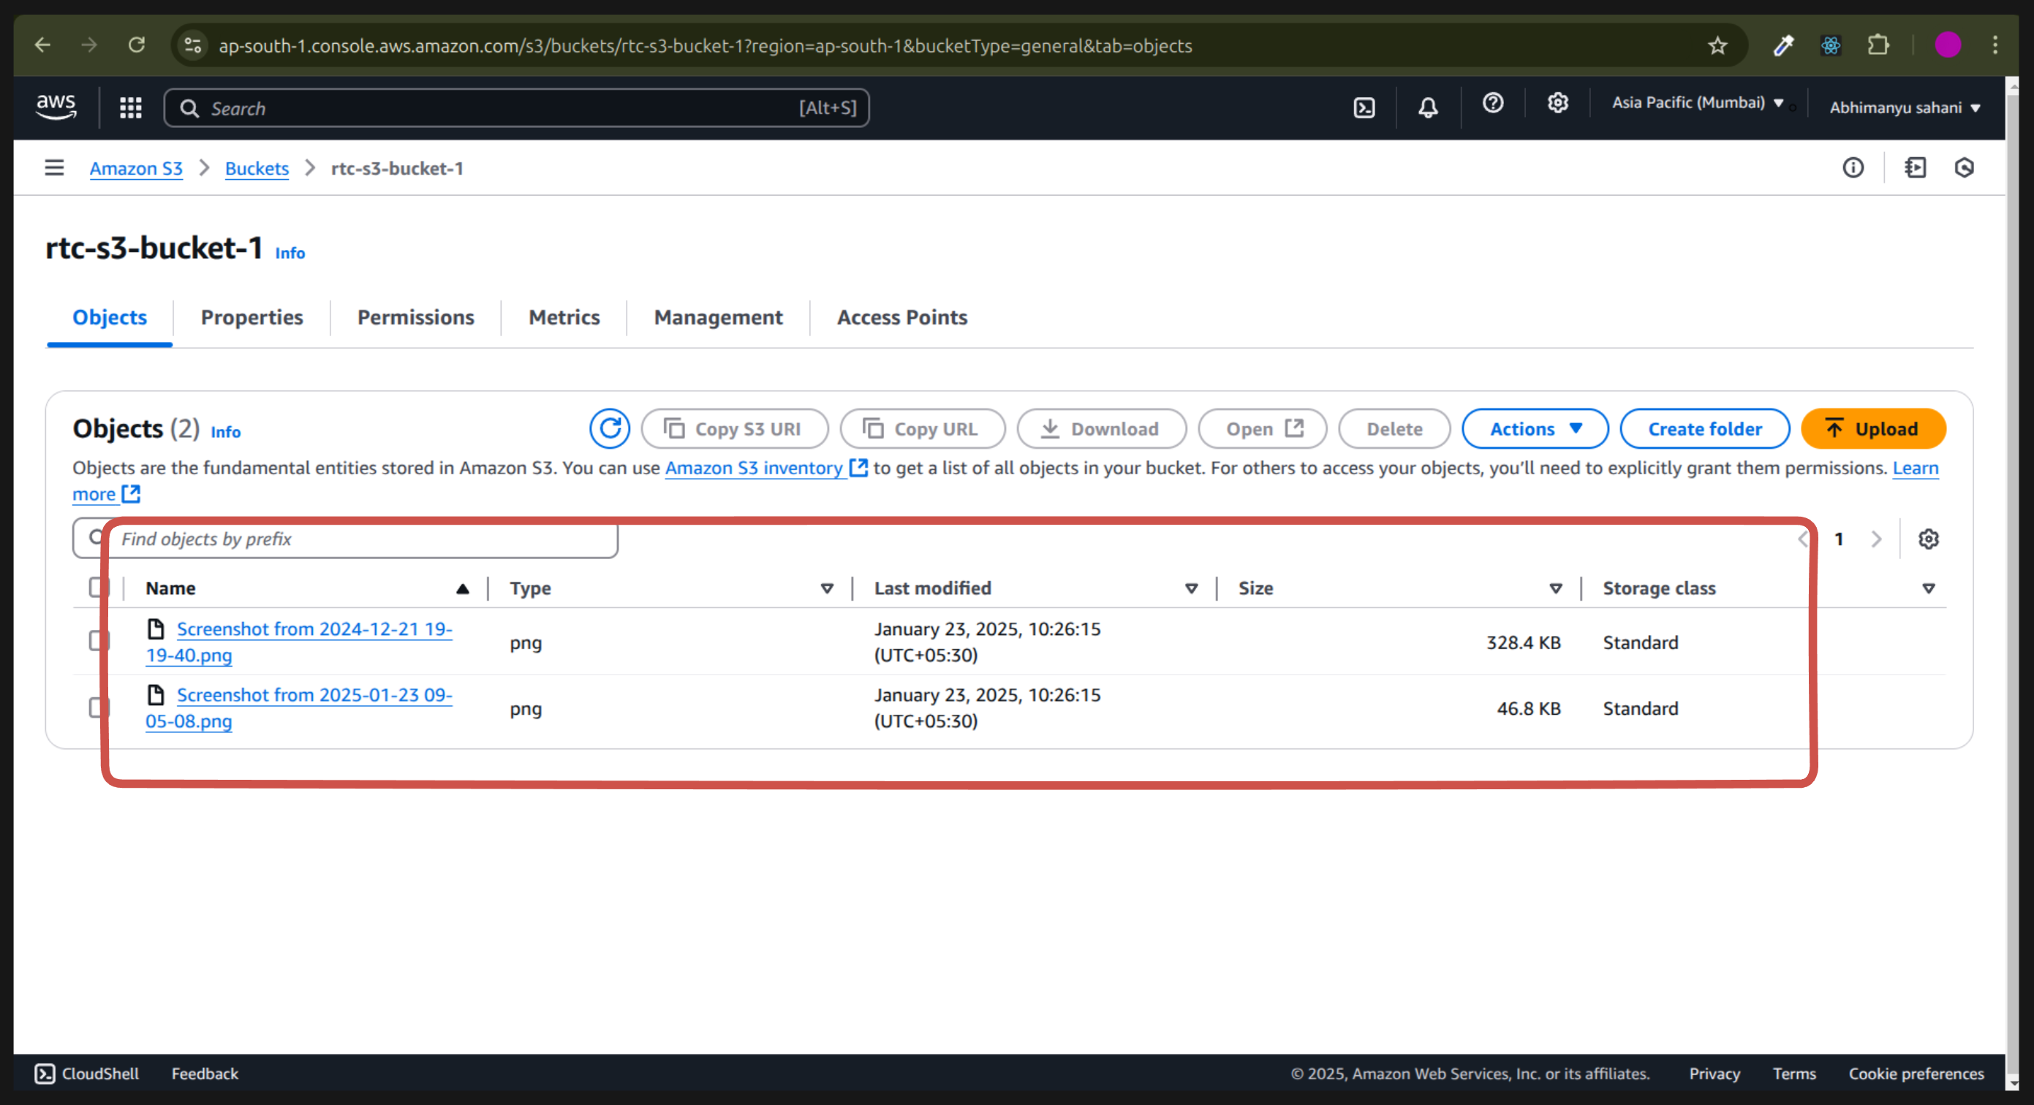Viewport: 2034px width, 1105px height.
Task: Open the AWS services grid menu
Action: [130, 107]
